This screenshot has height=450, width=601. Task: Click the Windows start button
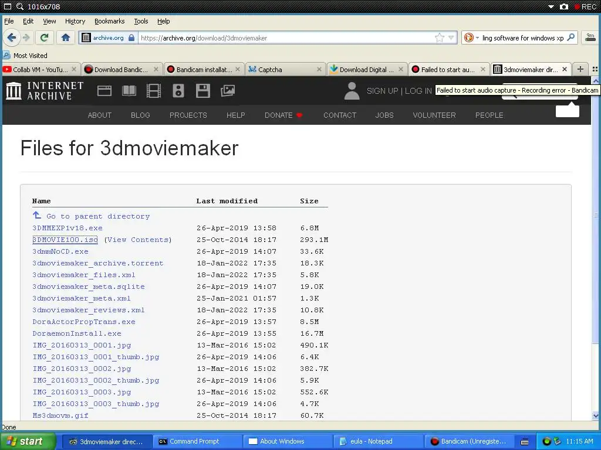(28, 441)
